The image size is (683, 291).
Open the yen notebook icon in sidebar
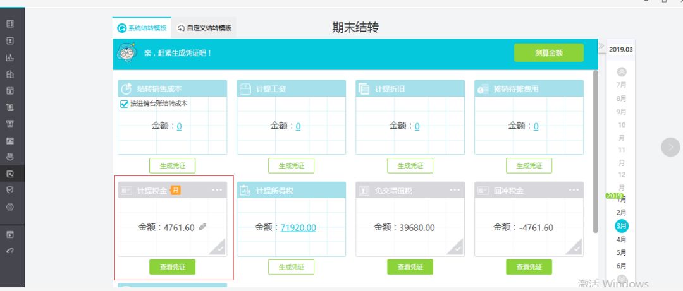(11, 40)
